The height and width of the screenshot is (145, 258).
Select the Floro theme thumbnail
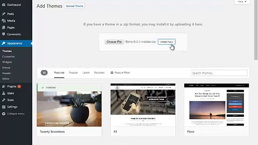(216, 105)
